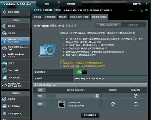The height and width of the screenshot is (120, 151).
Task: Remove the Sinchende-Air client entry
Action: point(136,104)
